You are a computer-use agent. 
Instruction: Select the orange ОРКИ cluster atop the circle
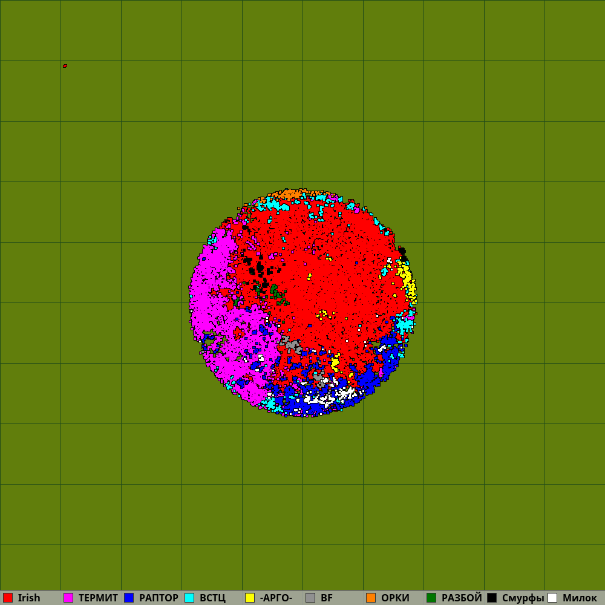289,194
